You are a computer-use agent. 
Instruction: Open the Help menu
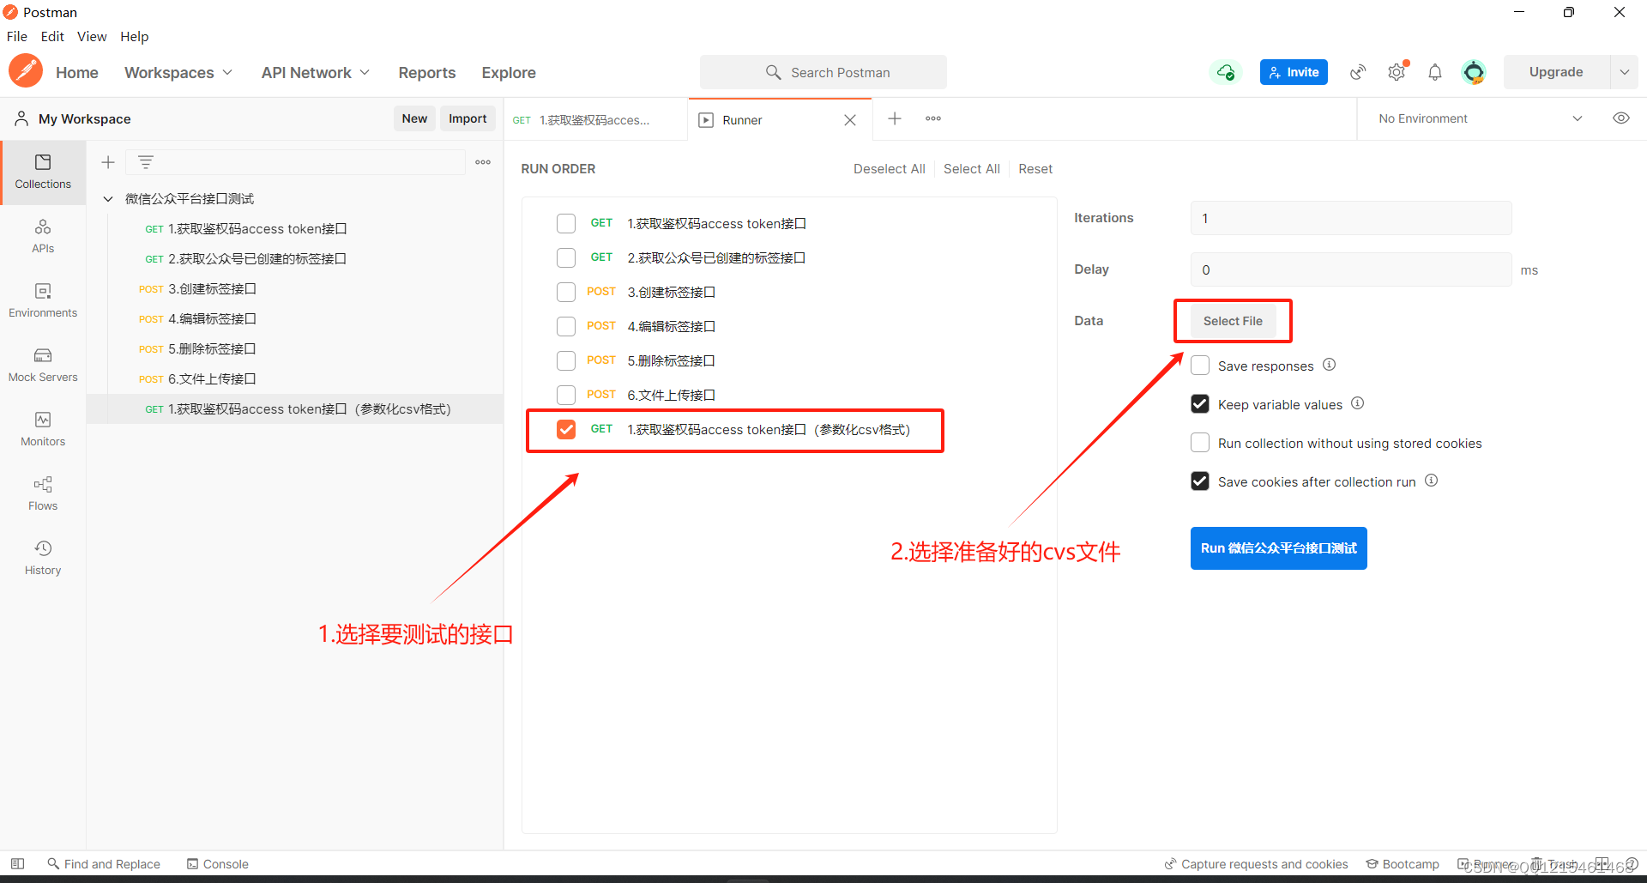135,36
